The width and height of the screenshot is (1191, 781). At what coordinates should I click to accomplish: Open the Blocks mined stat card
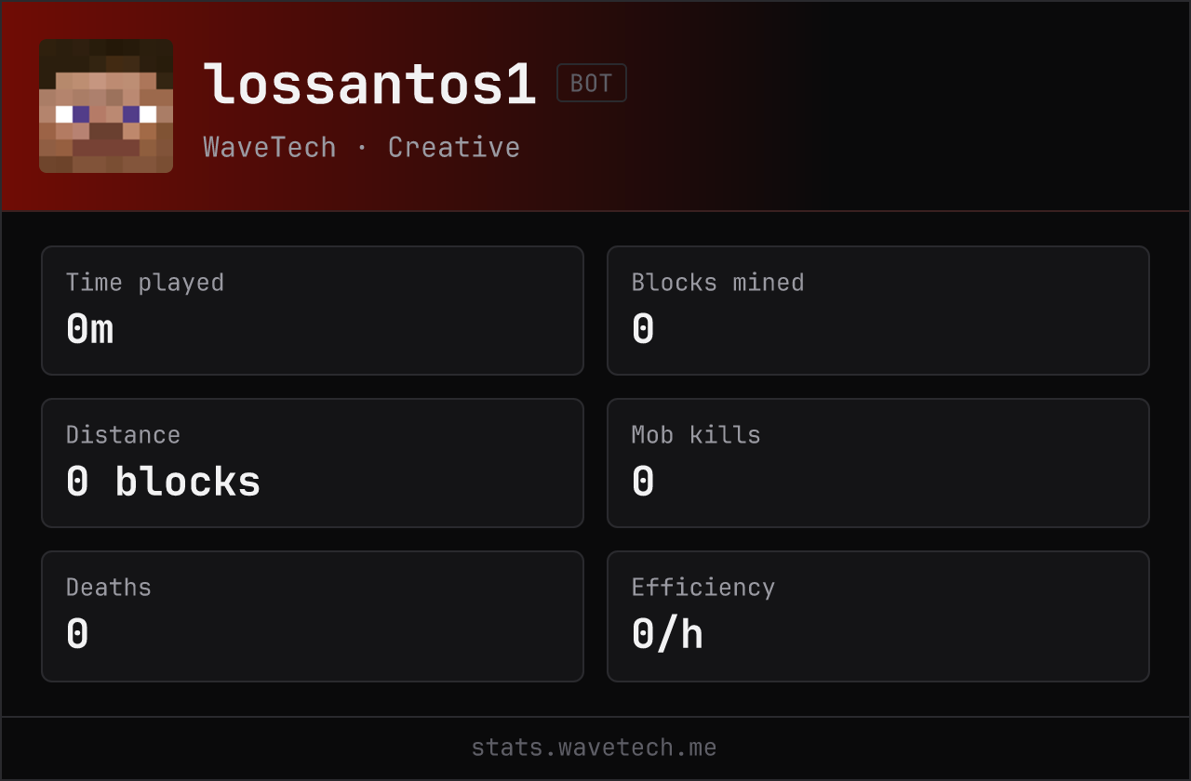(x=878, y=311)
